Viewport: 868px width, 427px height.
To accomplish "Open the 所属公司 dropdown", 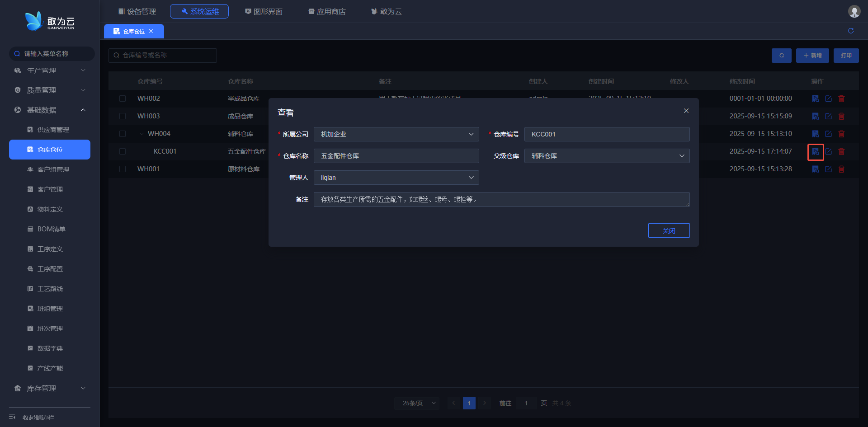I will coord(396,134).
